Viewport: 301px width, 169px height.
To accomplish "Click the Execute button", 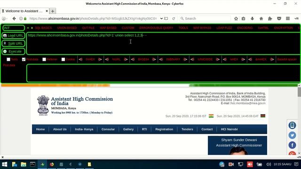I will coord(13,51).
